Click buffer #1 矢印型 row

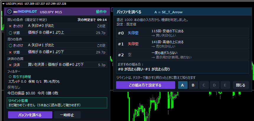(x=183, y=44)
